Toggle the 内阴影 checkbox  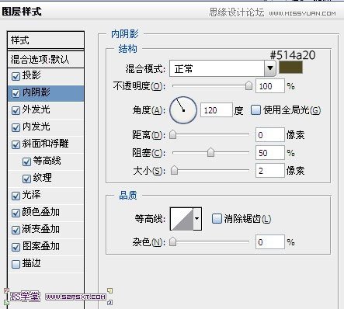pos(16,93)
